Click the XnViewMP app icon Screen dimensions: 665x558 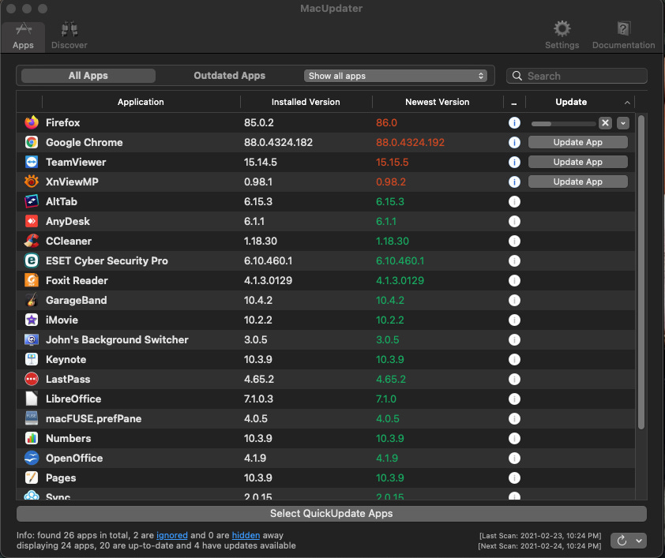click(32, 182)
